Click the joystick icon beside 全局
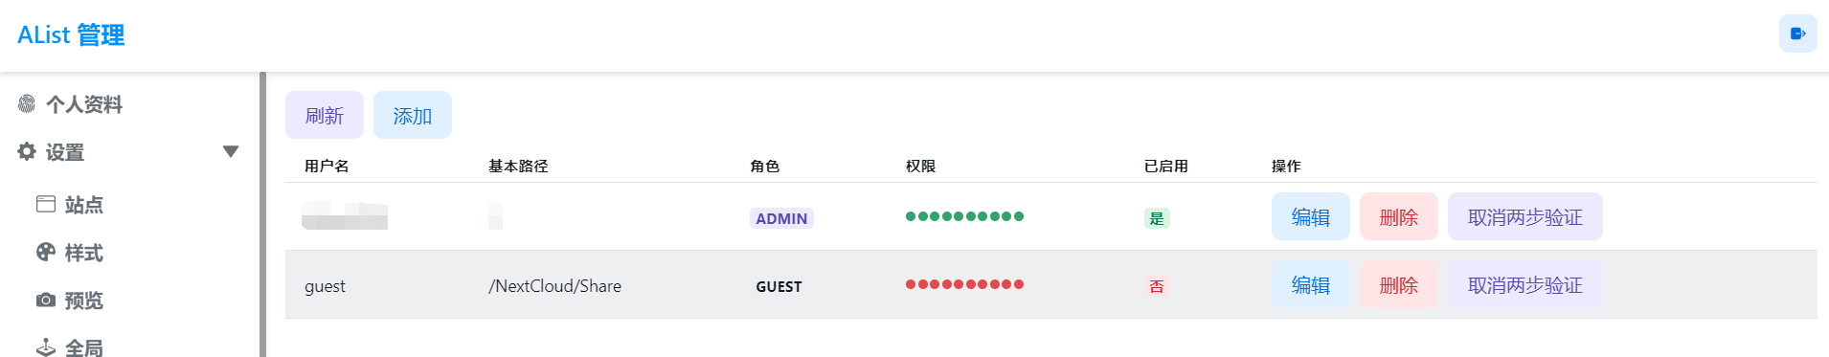 (46, 347)
